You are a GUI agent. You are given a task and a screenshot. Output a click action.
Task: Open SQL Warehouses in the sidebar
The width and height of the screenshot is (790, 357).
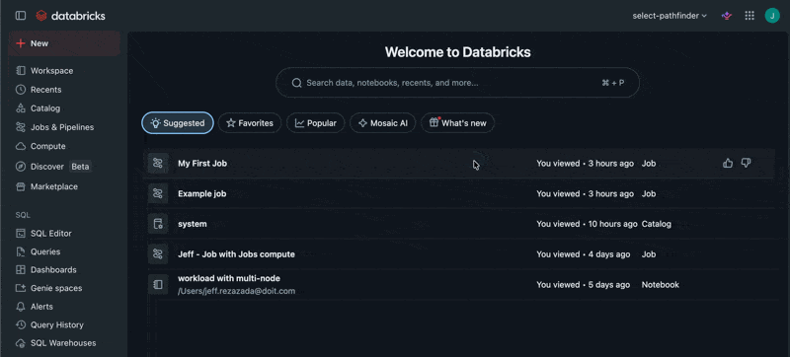pos(64,343)
